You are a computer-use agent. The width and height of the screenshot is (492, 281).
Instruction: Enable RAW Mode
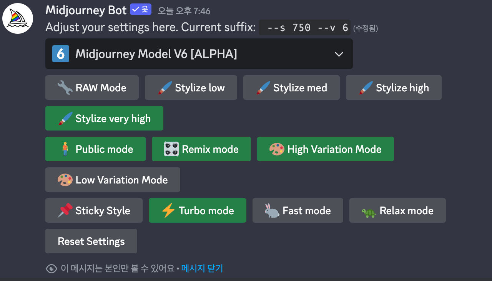click(x=92, y=88)
